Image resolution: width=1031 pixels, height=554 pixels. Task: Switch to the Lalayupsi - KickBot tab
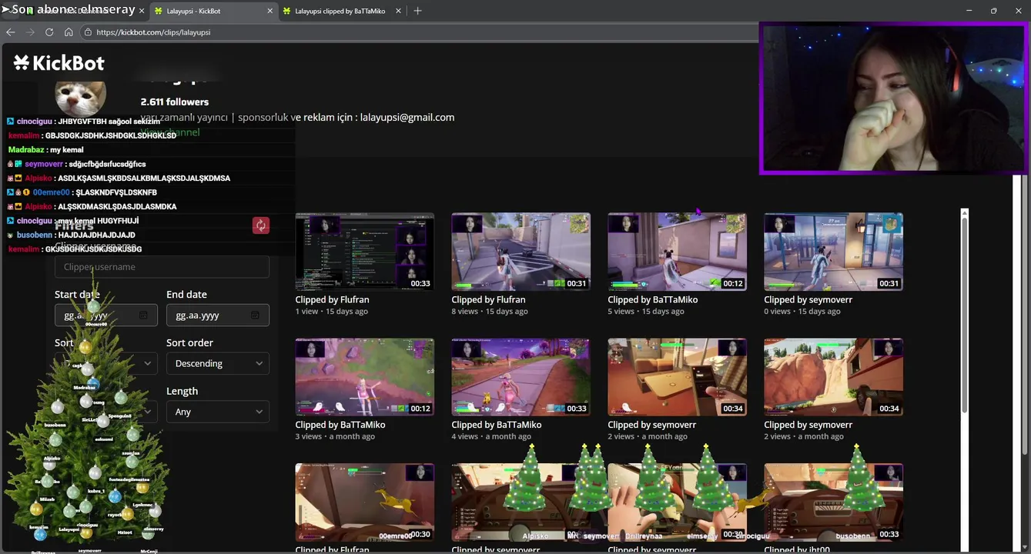coord(213,11)
